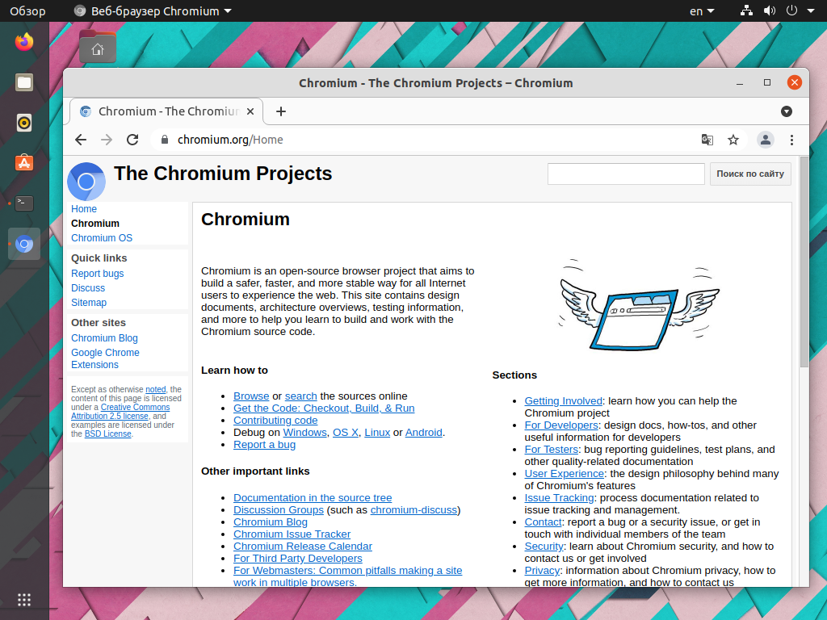Viewport: 827px width, 620px height.
Task: Select the Chromium icon in the dock
Action: pyautogui.click(x=24, y=244)
